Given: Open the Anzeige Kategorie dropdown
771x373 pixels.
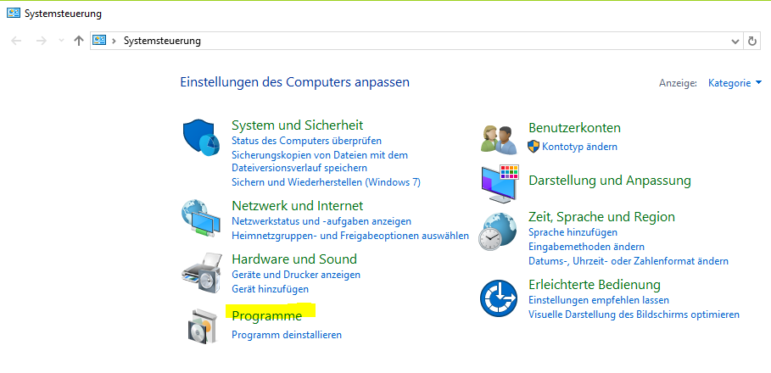Looking at the screenshot, I should point(735,83).
